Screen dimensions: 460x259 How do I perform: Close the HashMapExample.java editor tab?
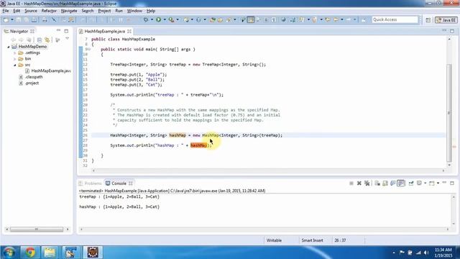129,31
